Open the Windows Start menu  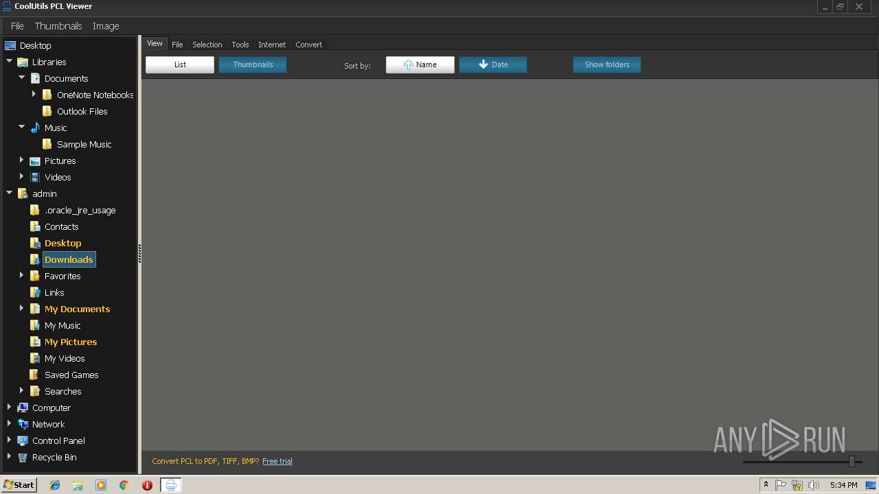(x=19, y=485)
